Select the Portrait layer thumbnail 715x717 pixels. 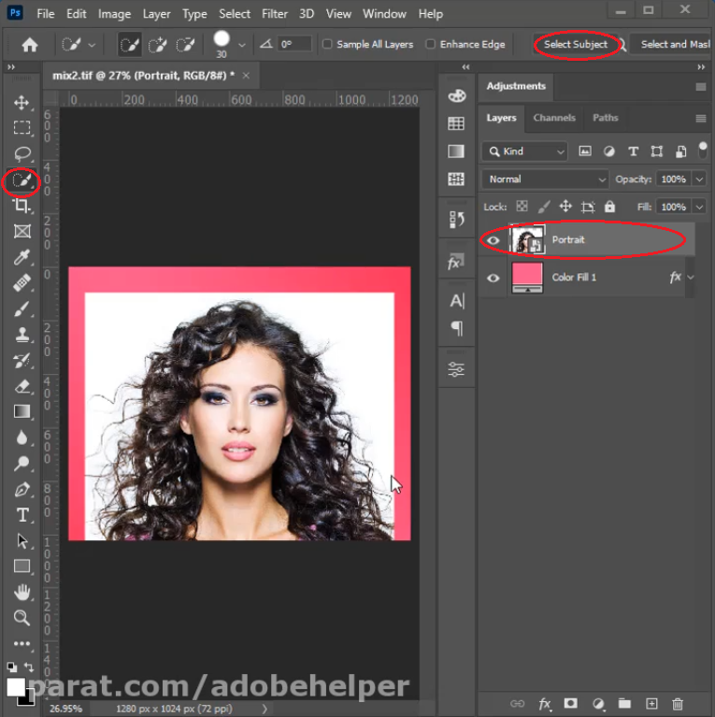[527, 239]
